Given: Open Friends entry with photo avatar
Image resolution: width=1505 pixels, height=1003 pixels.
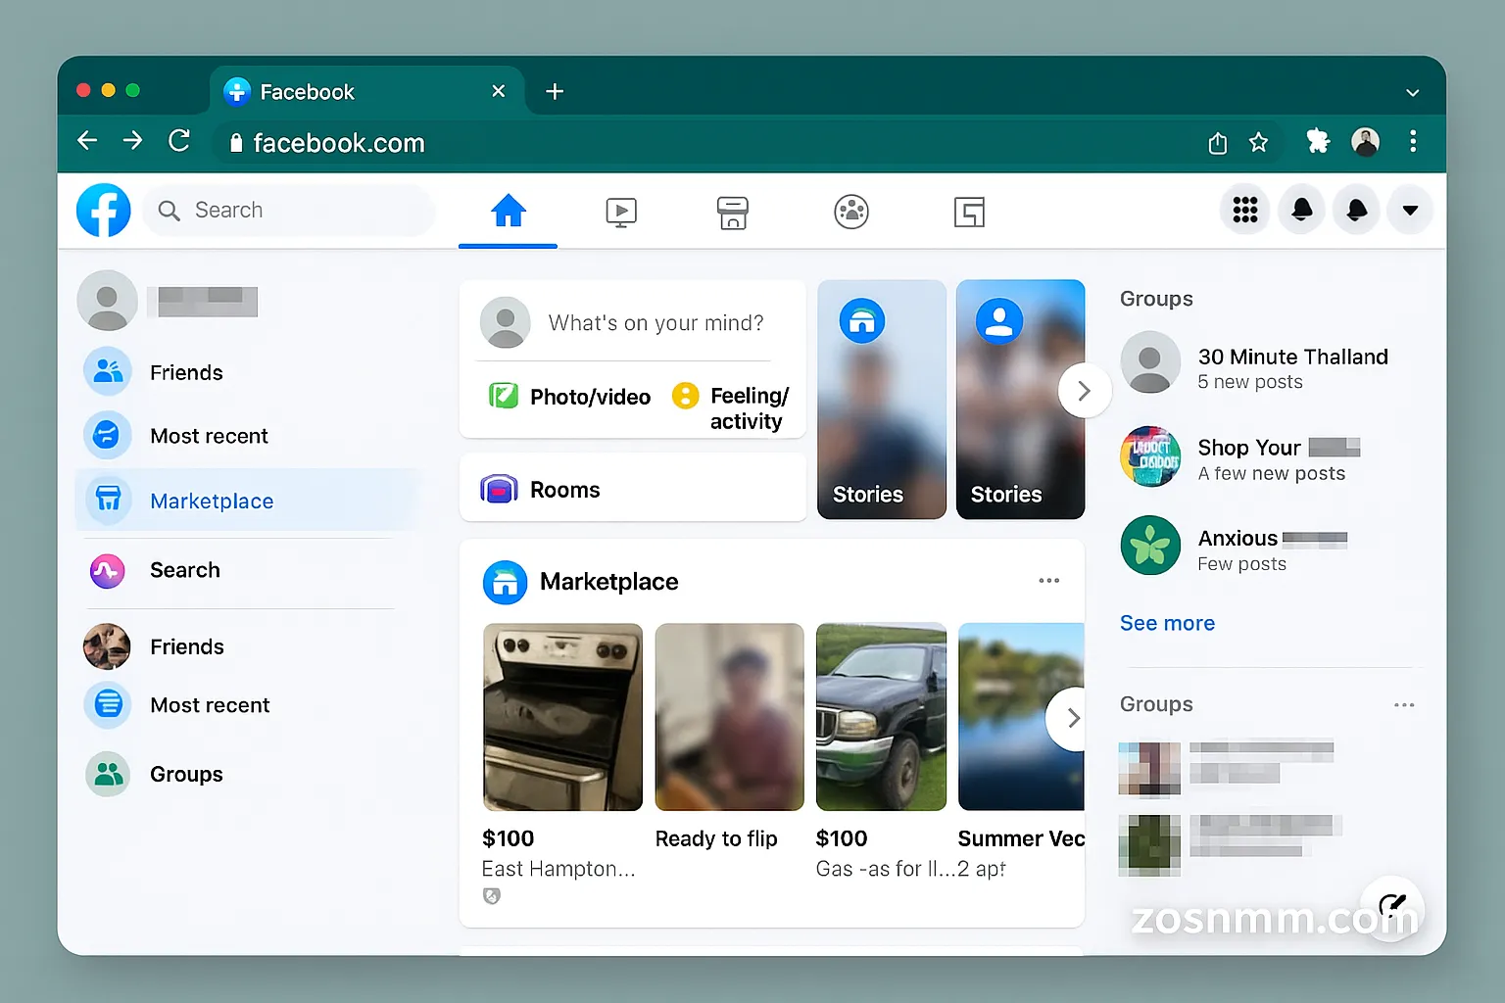Looking at the screenshot, I should tap(107, 646).
